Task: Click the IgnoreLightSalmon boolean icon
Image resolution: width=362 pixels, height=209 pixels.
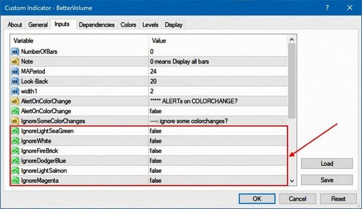Action: (15, 170)
